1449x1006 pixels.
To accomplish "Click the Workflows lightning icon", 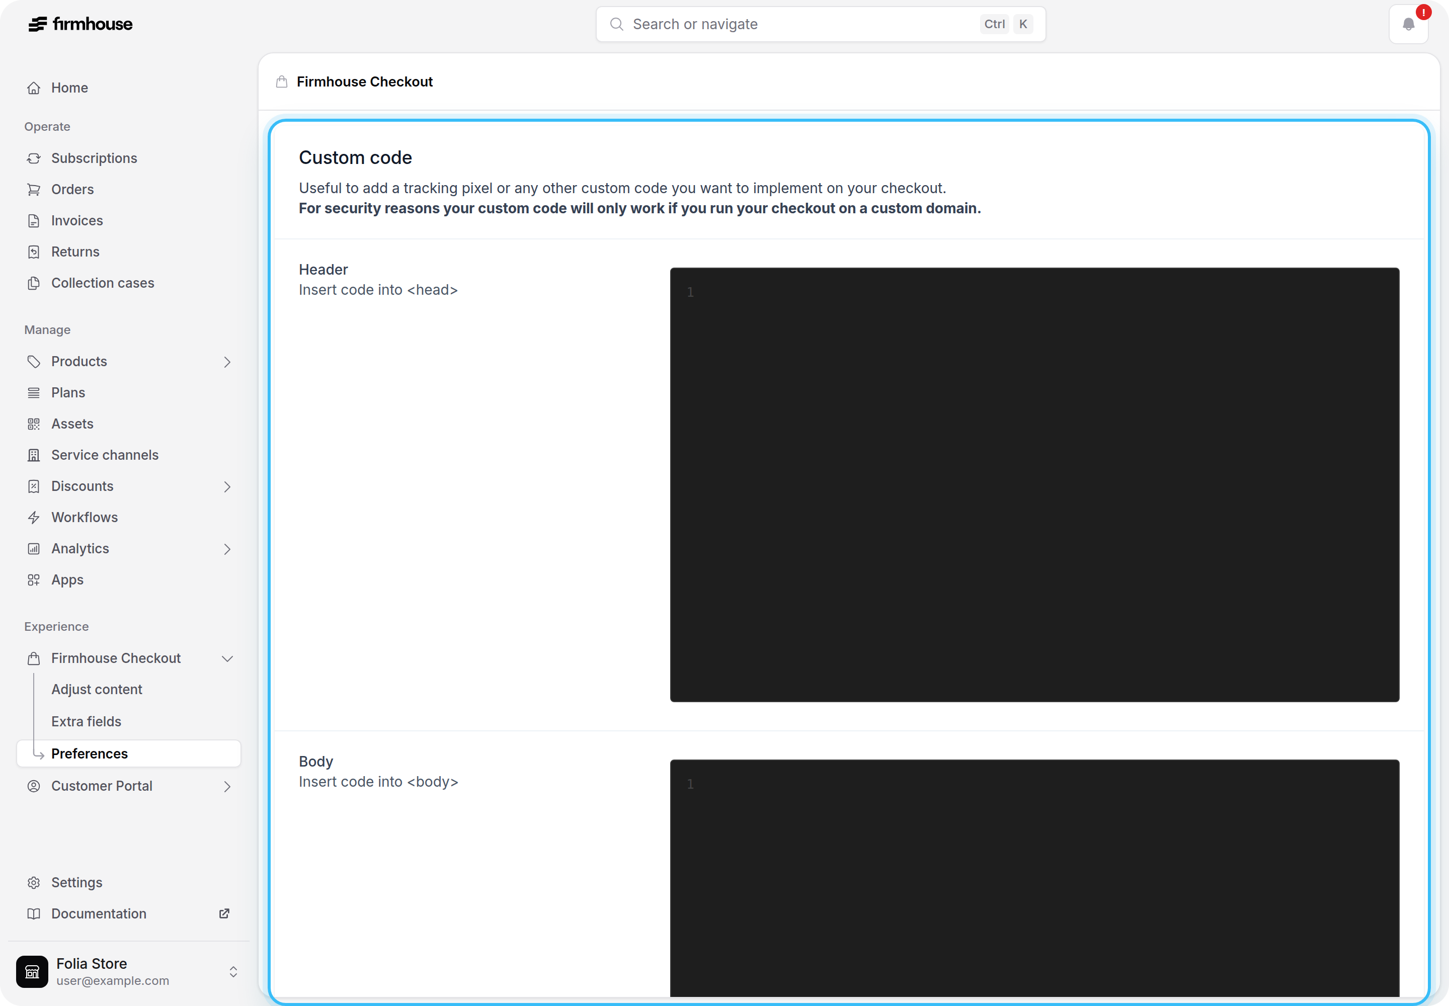I will pos(34,518).
